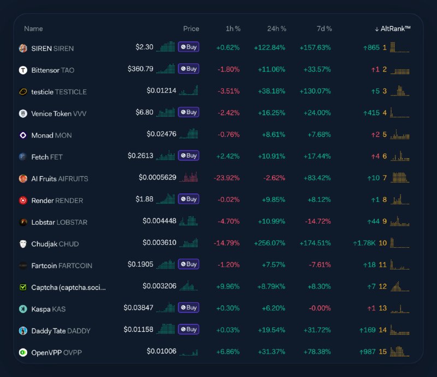Click the Venice Token VVV logo icon
The image size is (437, 377).
pyautogui.click(x=23, y=113)
